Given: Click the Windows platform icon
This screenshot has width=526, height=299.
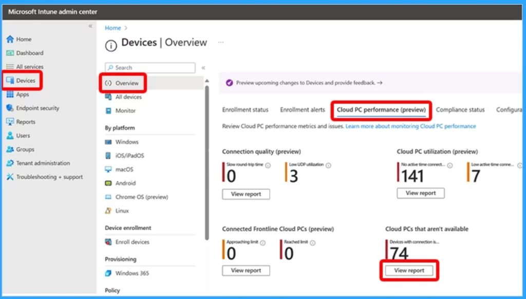Looking at the screenshot, I should (108, 142).
